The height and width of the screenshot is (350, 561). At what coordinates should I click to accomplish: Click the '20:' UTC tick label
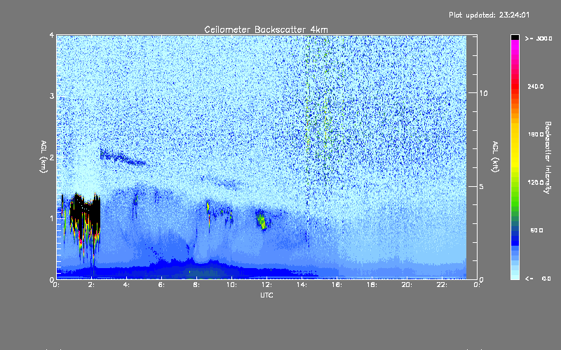point(407,285)
